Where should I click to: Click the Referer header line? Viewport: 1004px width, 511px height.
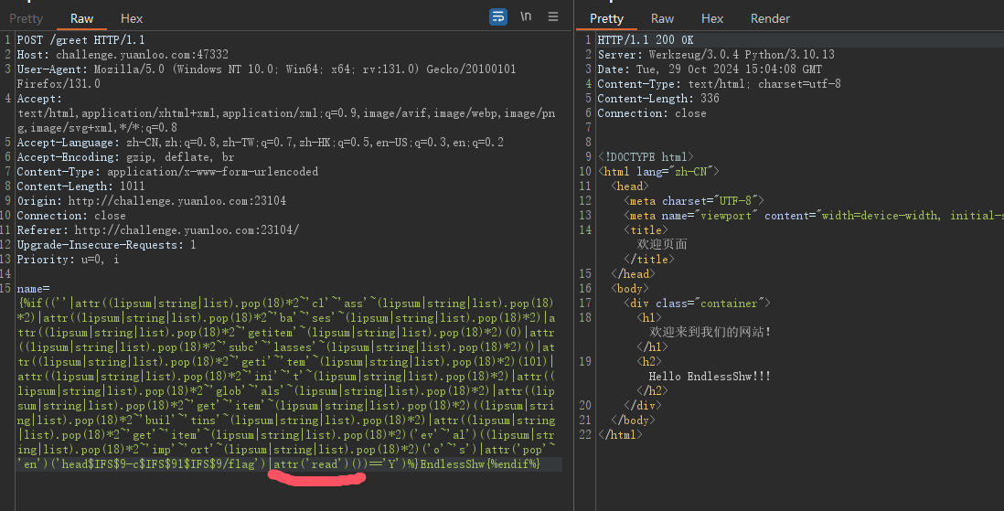[x=157, y=229]
